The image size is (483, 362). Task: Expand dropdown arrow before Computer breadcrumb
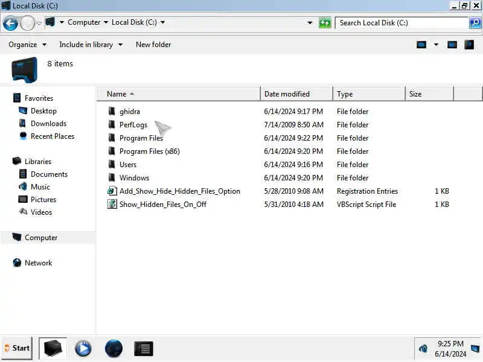(62, 22)
